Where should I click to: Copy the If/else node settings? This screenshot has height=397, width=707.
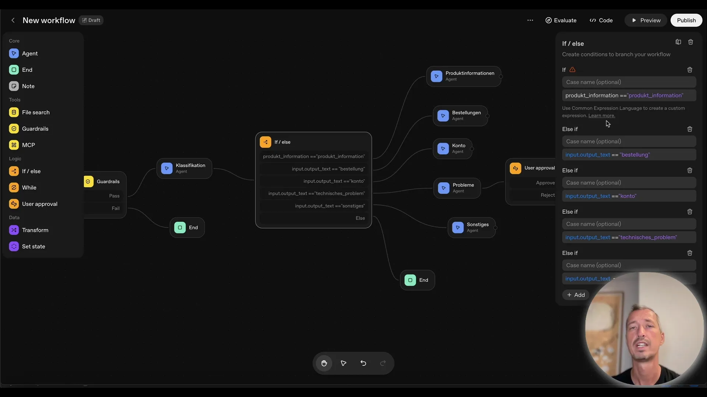click(678, 42)
